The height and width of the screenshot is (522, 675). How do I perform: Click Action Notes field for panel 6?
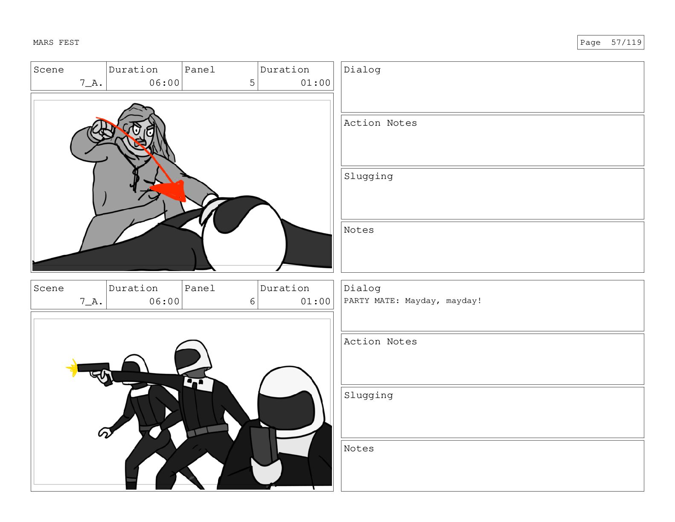pyautogui.click(x=492, y=359)
